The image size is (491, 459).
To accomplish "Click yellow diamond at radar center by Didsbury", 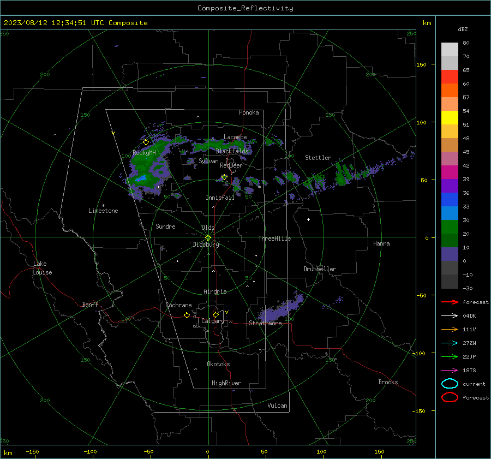I will (x=208, y=238).
